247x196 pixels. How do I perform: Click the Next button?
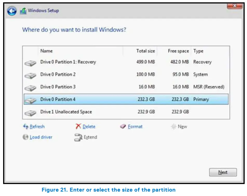click(223, 172)
